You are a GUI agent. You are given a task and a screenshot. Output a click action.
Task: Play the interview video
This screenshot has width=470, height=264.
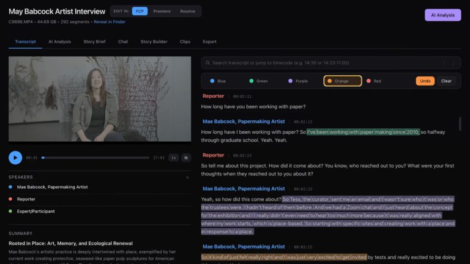[15, 158]
